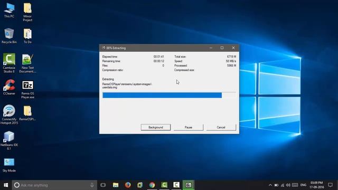Cancel the extraction

221,127
